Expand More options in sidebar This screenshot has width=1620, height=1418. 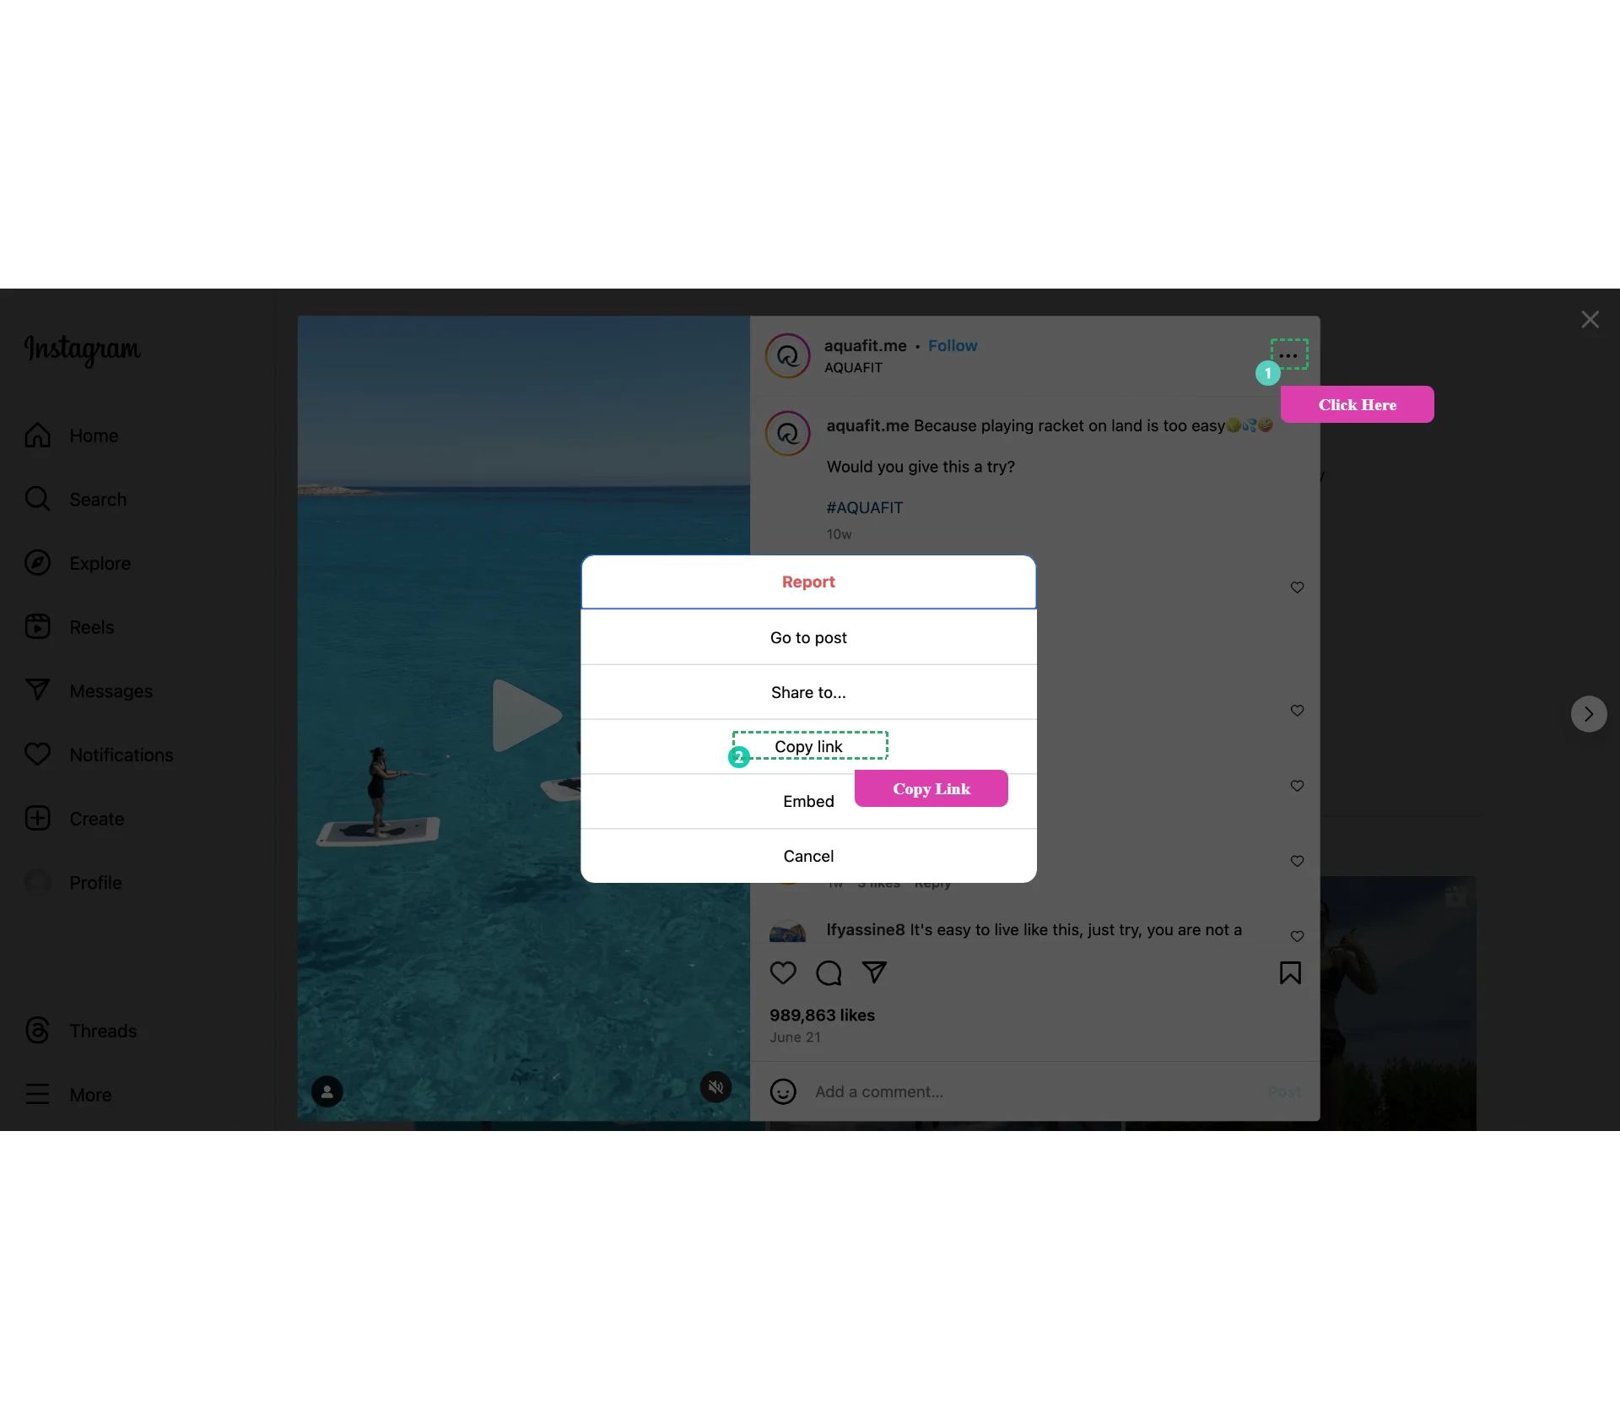pos(89,1094)
